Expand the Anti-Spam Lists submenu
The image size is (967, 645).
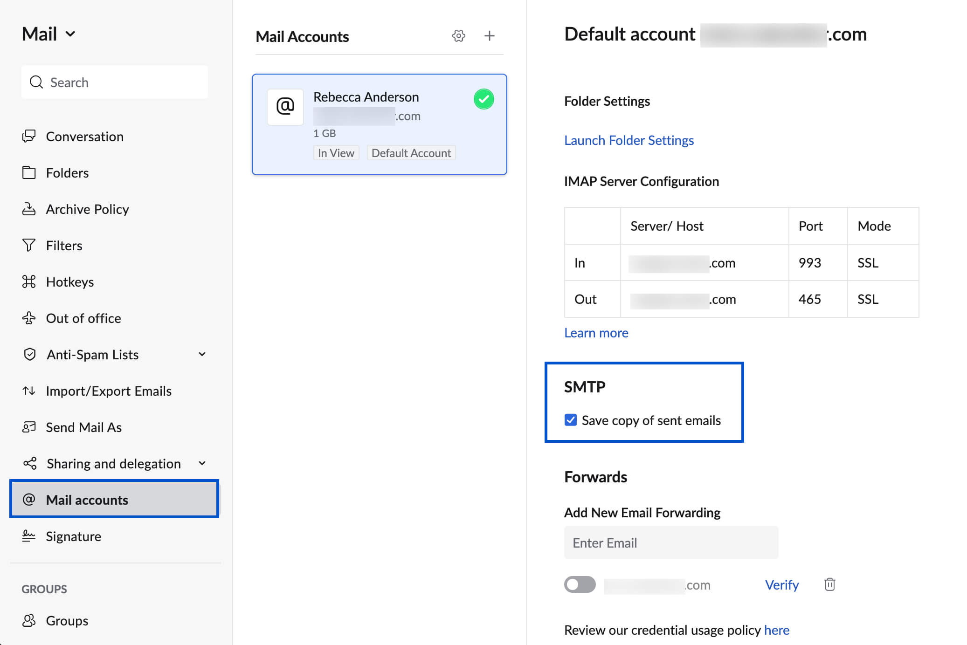(203, 354)
